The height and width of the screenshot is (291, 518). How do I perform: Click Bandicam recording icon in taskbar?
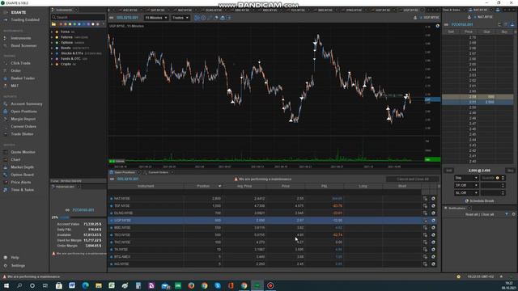(270, 285)
